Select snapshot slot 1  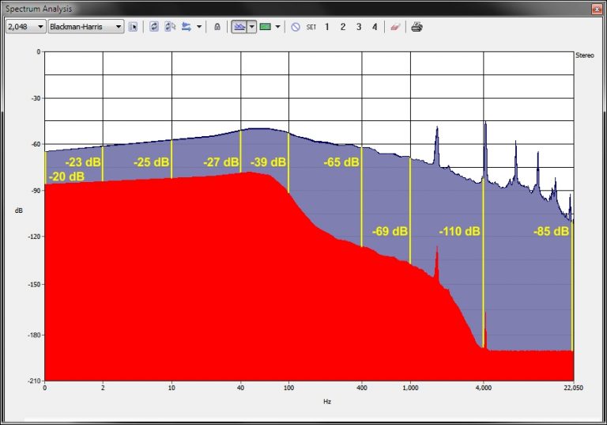point(326,27)
